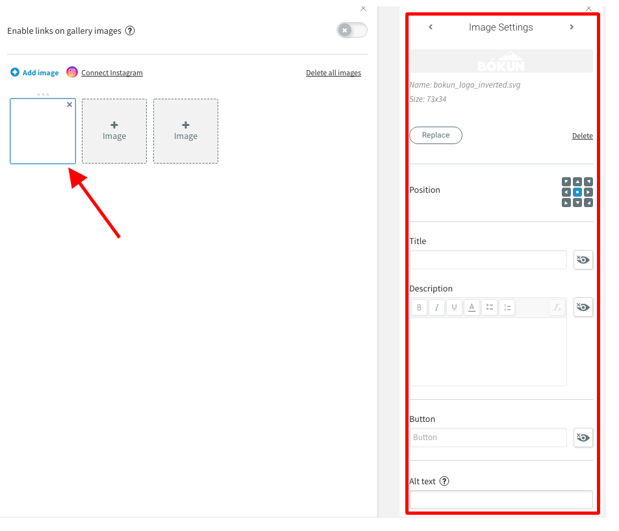This screenshot has width=619, height=531.
Task: Click Add image
Action: coord(34,73)
